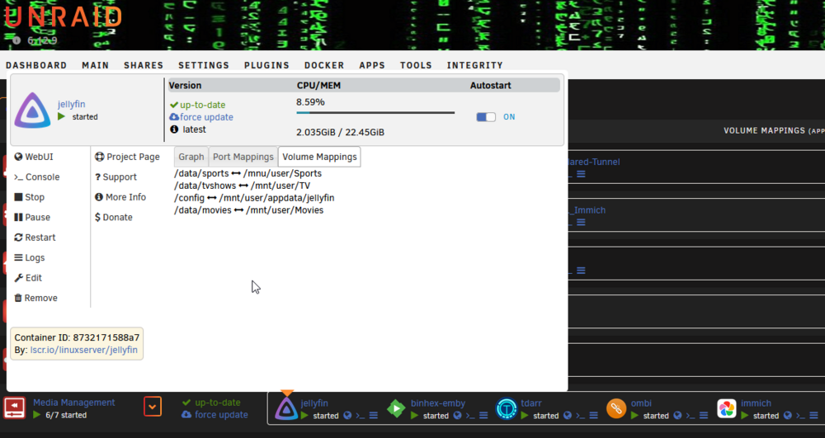Click the ombi name link
The width and height of the screenshot is (825, 438).
point(641,403)
